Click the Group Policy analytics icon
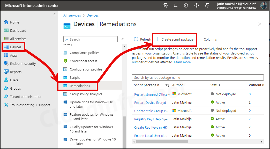270x149 pixels. tap(65, 94)
